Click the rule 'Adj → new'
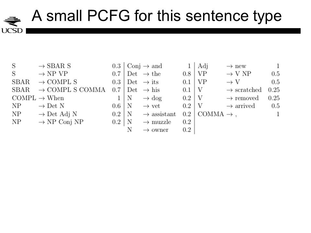Screen dimensions: 311x233 (239, 66)
